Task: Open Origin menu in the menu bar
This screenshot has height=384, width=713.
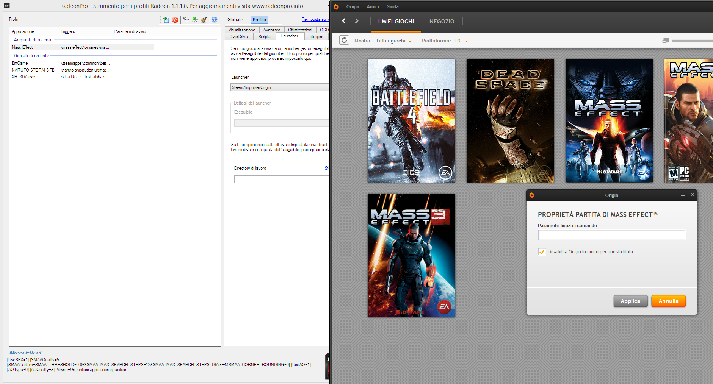Action: [353, 7]
